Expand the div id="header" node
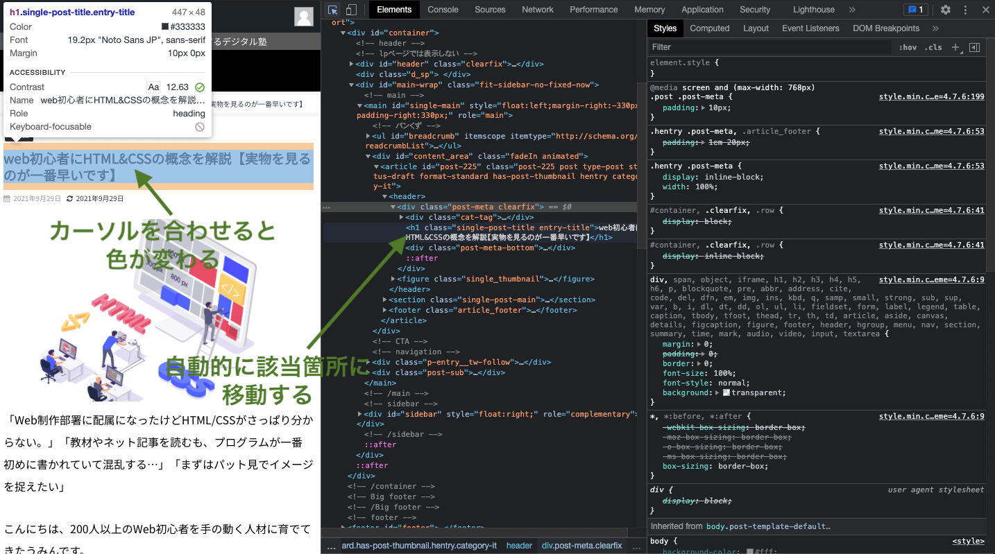 pyautogui.click(x=352, y=64)
